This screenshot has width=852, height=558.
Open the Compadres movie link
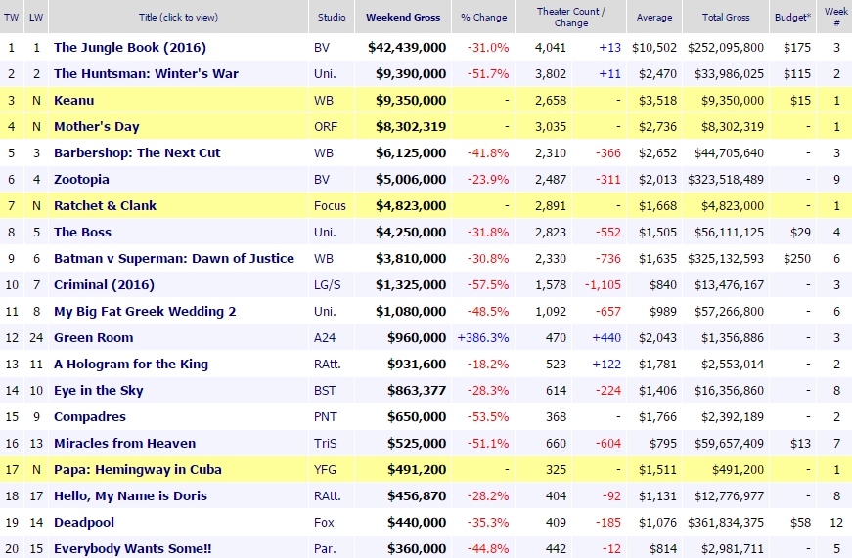point(90,417)
